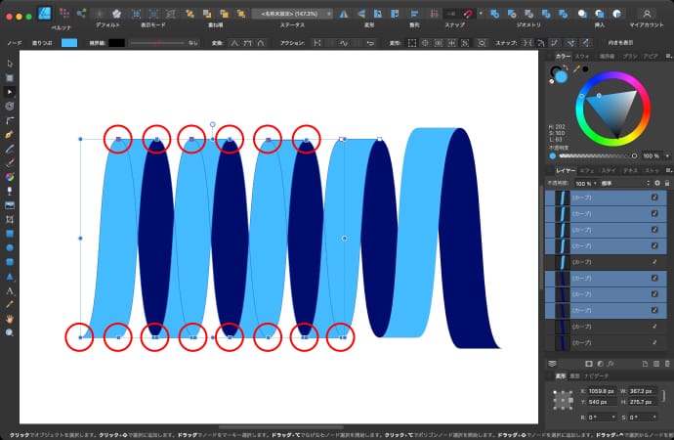
Task: Open the document title zoom dropdown
Action: click(291, 14)
